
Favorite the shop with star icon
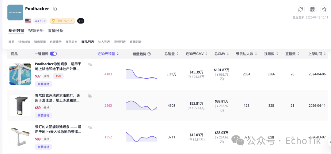pyautogui.click(x=324, y=9)
